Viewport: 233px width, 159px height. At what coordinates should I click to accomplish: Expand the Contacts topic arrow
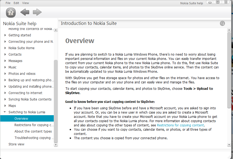point(5,54)
